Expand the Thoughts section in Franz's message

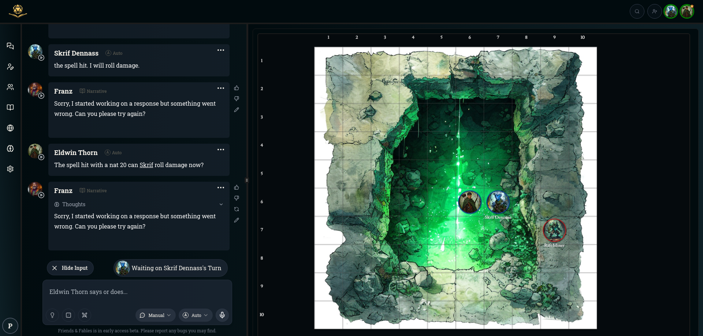221,204
